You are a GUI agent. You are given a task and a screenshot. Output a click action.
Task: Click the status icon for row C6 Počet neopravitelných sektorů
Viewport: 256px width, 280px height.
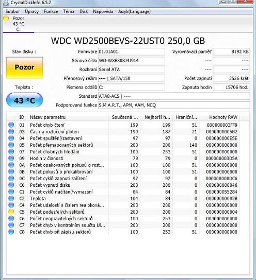click(x=11, y=218)
